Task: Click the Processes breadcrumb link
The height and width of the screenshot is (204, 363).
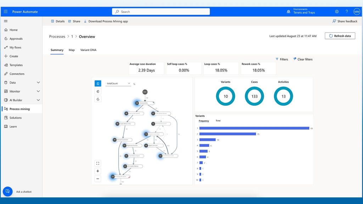Action: point(57,36)
